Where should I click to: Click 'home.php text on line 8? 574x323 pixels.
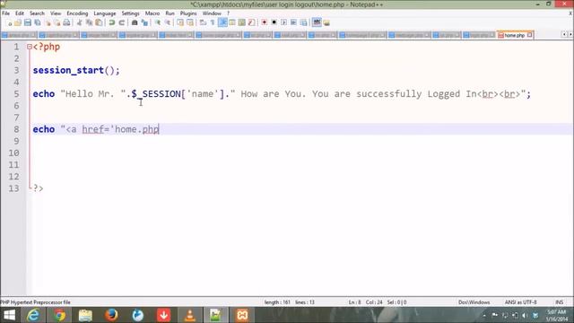[135, 129]
